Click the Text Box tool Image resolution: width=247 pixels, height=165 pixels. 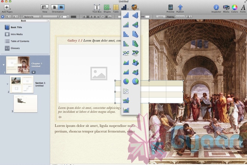click(x=97, y=7)
